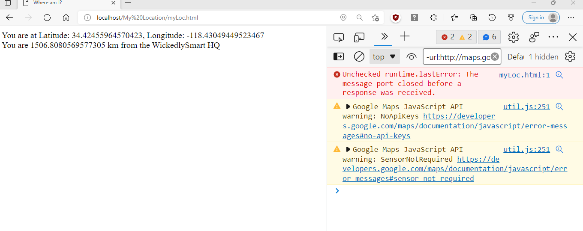
Task: Click the distance from WickedlySmart HQ text
Action: coord(111,45)
